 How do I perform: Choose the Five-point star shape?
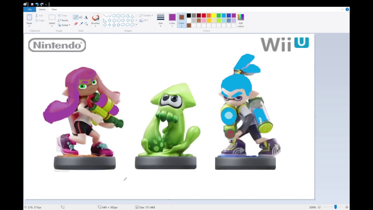[x=114, y=25]
